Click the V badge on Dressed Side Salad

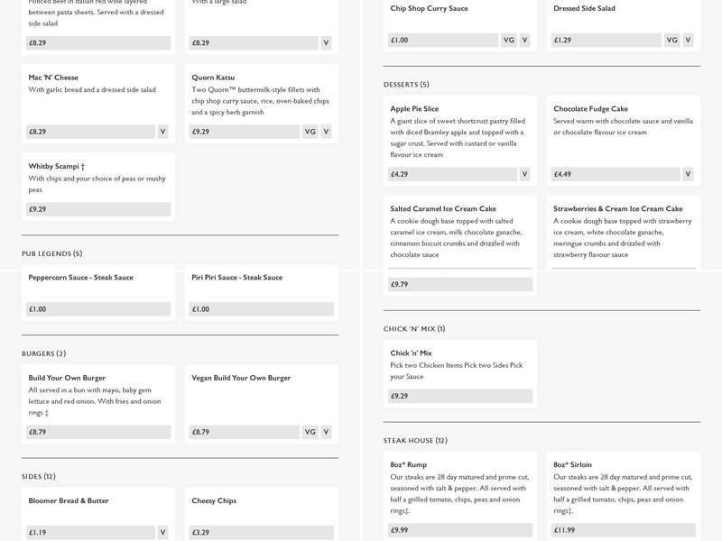coord(688,40)
